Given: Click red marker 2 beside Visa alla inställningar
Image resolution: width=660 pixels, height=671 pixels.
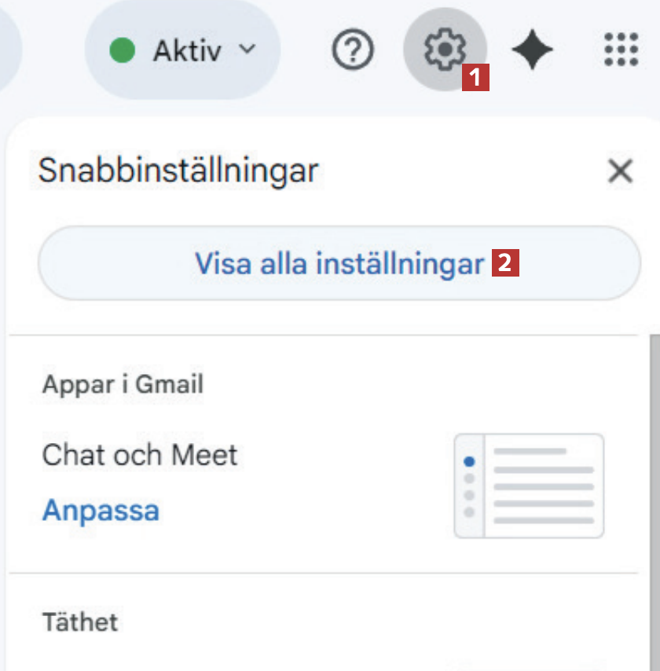Looking at the screenshot, I should click(506, 263).
